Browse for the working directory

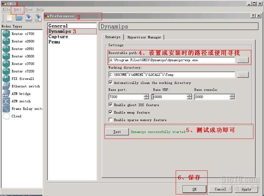click(x=243, y=75)
